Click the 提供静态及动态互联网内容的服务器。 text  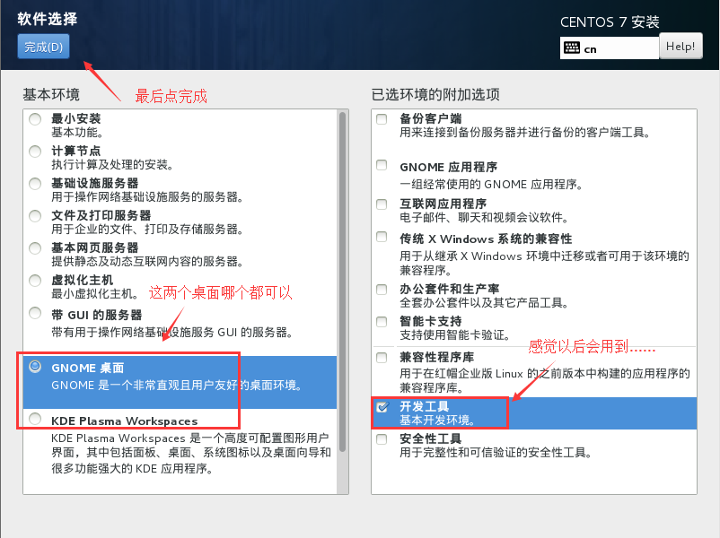click(147, 262)
